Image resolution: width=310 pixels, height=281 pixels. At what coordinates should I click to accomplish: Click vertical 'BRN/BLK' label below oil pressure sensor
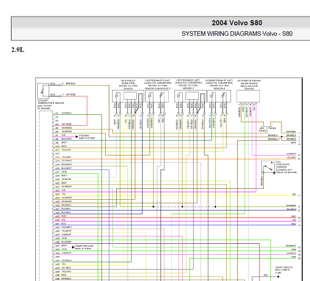[262, 180]
